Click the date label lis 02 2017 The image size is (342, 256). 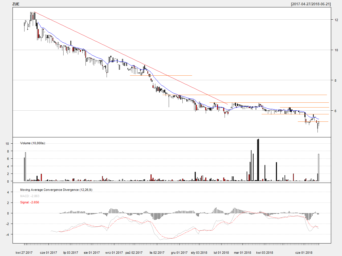(157, 253)
